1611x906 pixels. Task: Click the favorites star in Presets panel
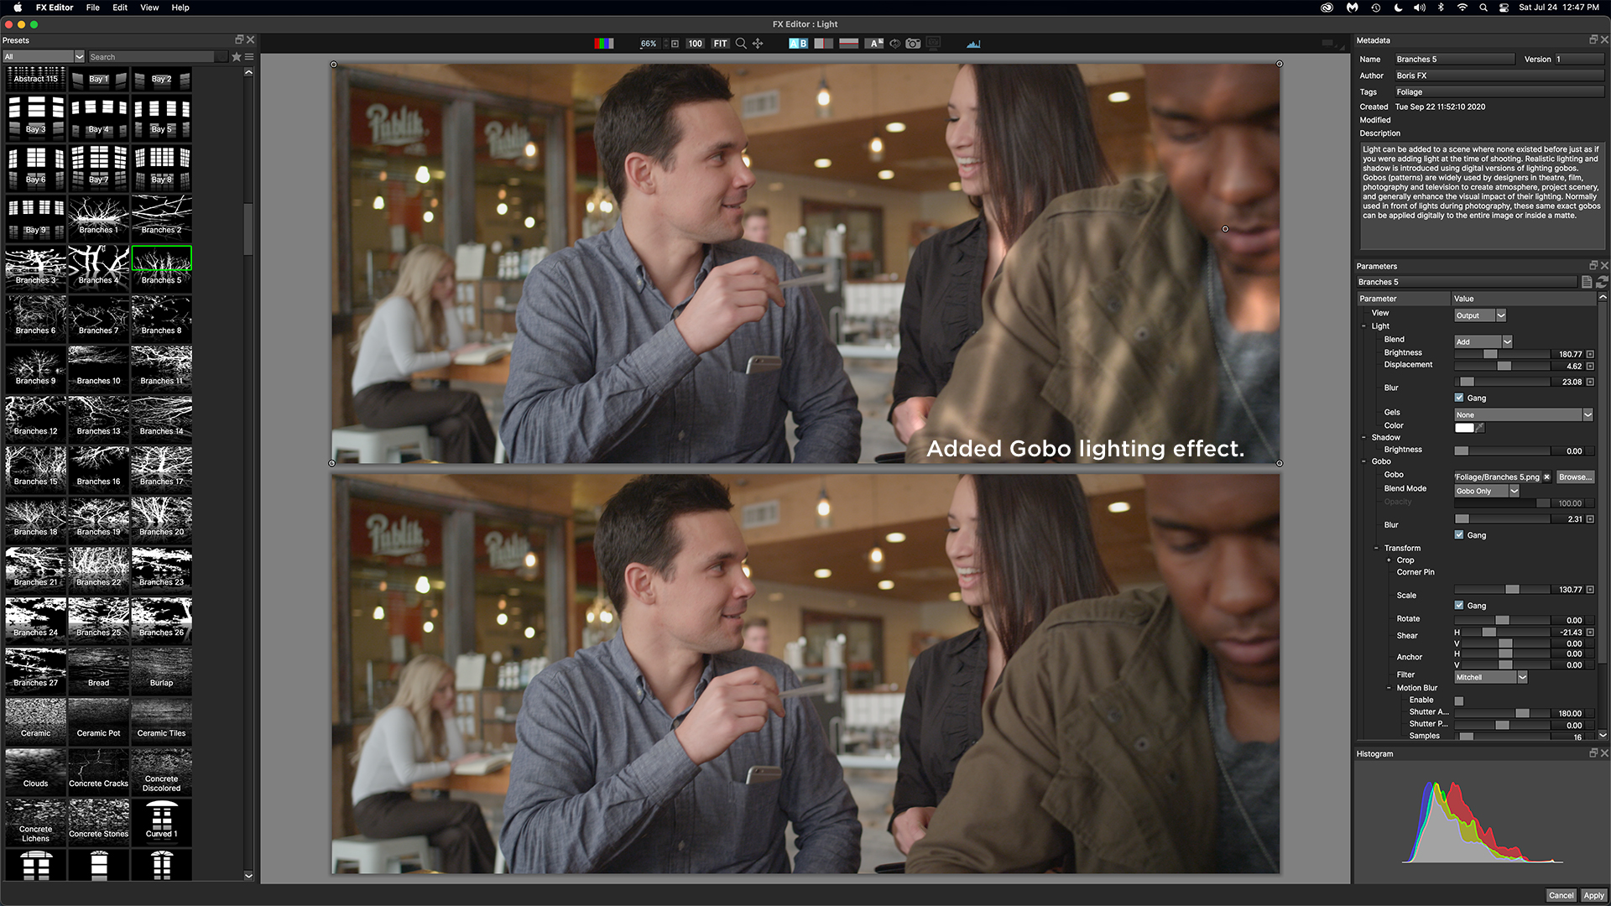coord(237,57)
